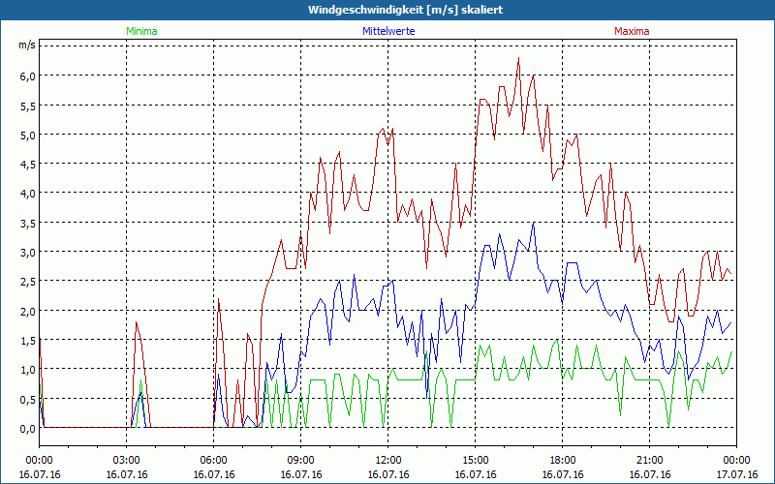
Task: Click the 09:00 time axis label
Action: click(x=301, y=461)
